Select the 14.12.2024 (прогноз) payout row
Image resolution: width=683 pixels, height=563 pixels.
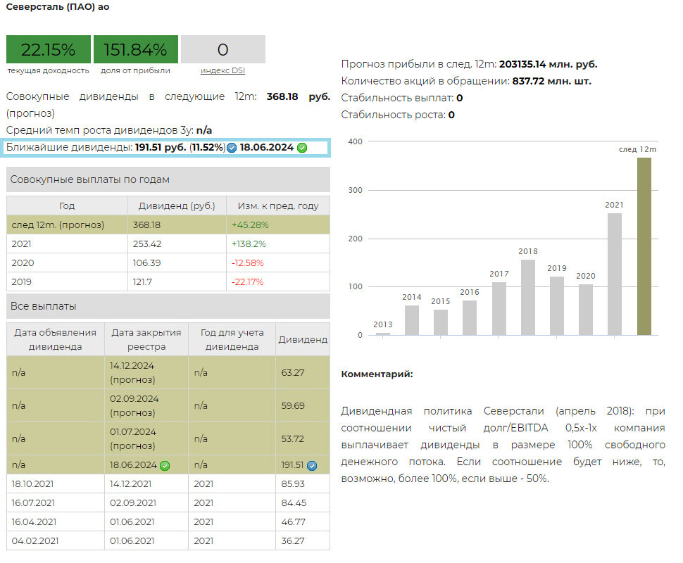coord(168,372)
